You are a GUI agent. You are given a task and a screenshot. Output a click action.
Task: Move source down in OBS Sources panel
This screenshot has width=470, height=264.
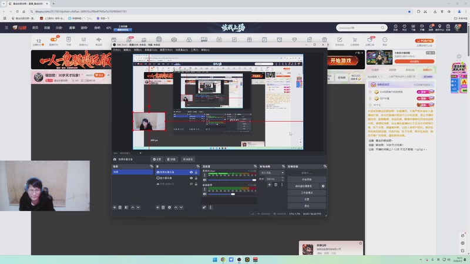[181, 207]
